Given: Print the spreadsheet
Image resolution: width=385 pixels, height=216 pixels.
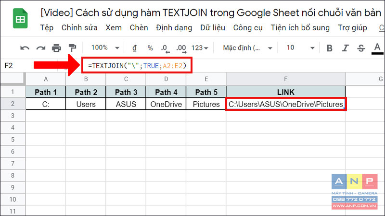Looking at the screenshot, I should [56, 48].
